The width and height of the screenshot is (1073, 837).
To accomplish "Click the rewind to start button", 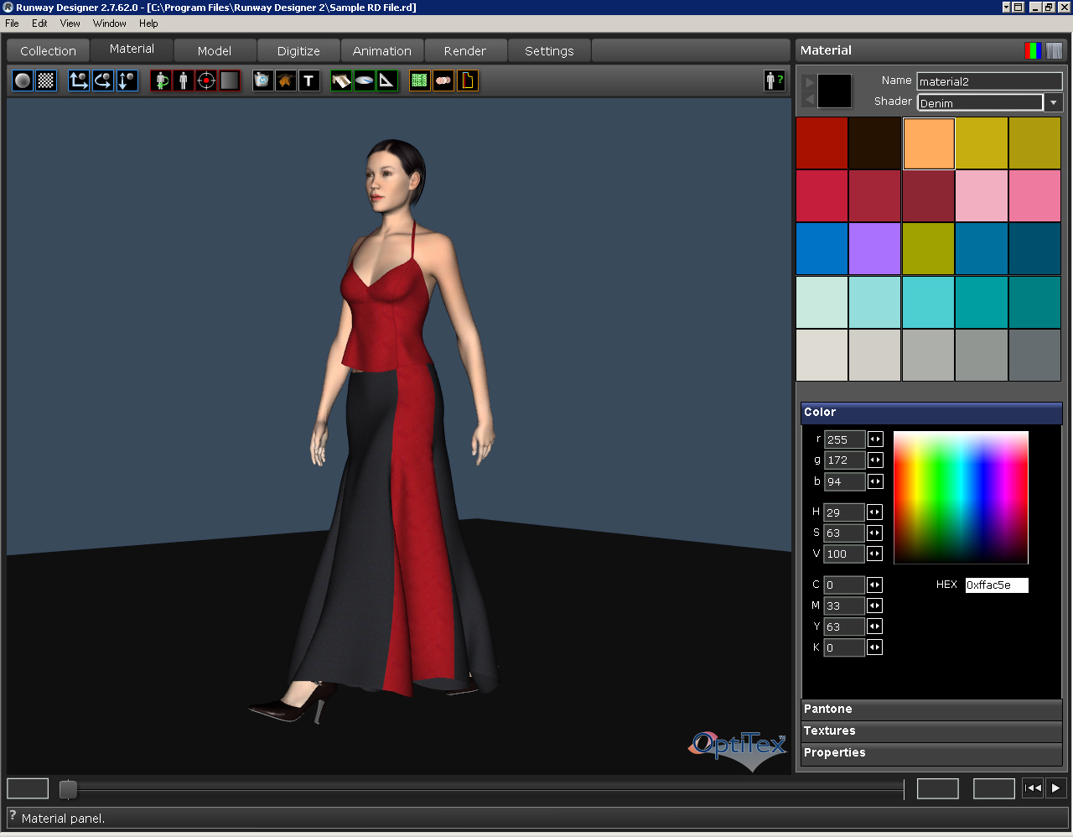I will pos(1033,788).
